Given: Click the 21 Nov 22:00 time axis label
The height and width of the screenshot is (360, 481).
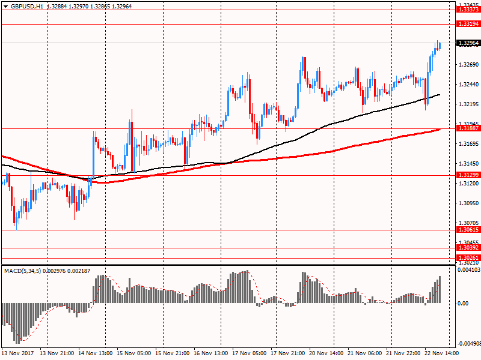Looking at the screenshot, I should point(403,353).
